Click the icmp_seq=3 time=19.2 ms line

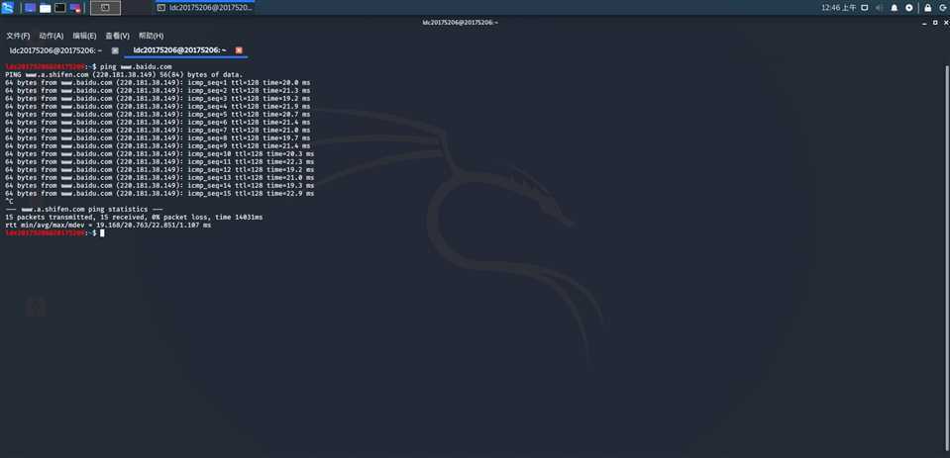point(158,98)
